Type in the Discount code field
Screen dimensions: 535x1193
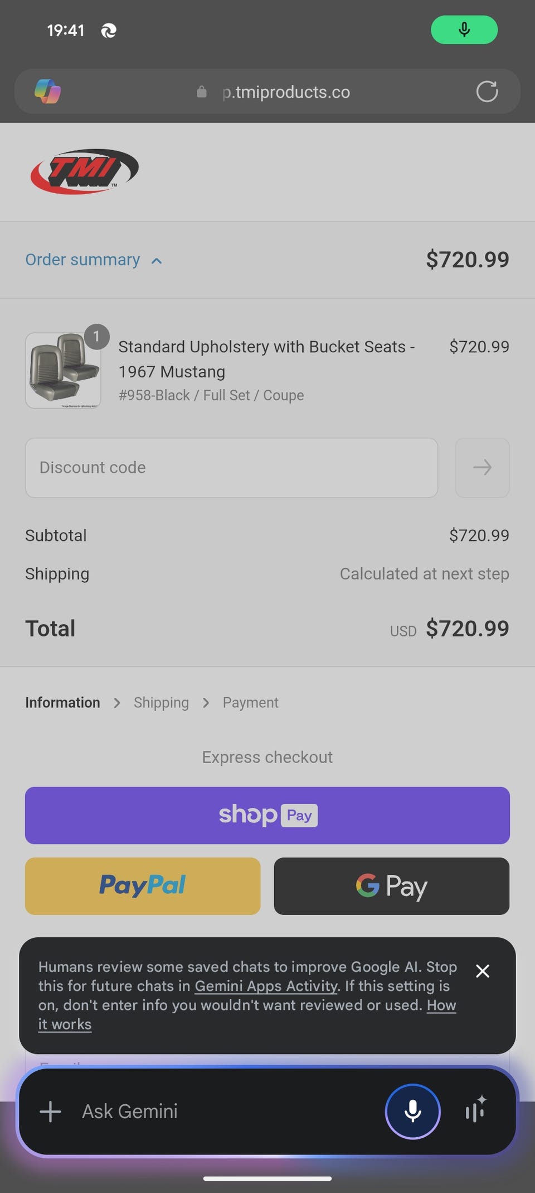click(x=231, y=467)
